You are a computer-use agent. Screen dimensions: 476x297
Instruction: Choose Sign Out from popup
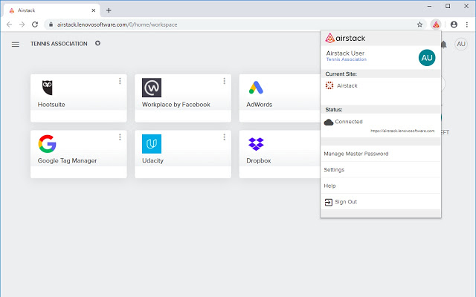381,202
